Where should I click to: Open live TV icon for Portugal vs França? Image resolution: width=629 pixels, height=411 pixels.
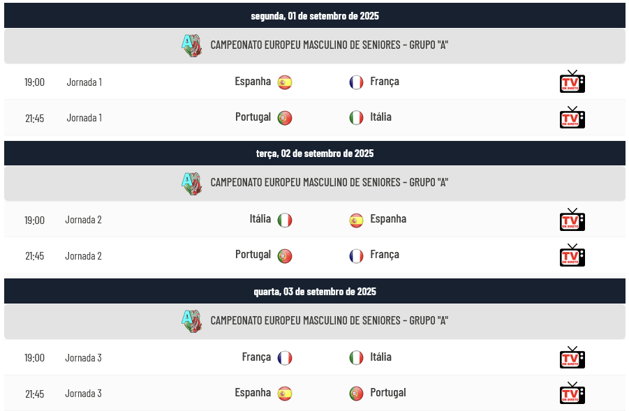pos(572,255)
